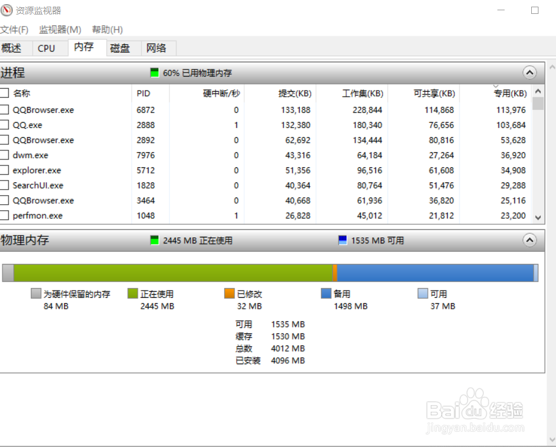
Task: Select the 磁盘 tab
Action: [x=121, y=48]
